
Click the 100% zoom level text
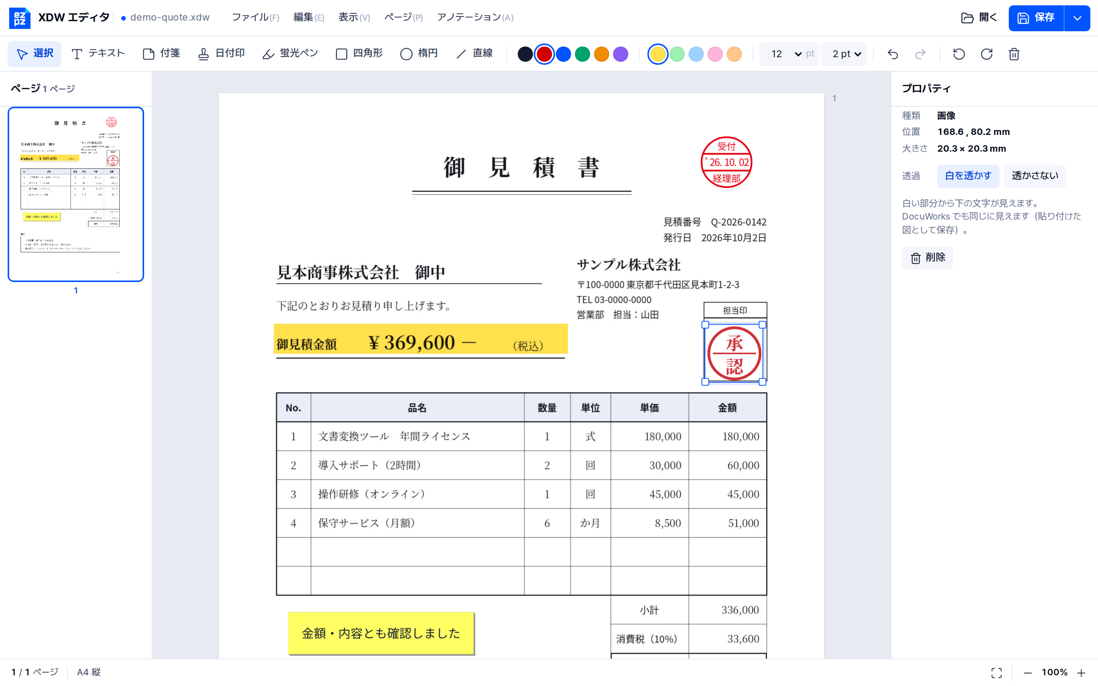point(1055,672)
